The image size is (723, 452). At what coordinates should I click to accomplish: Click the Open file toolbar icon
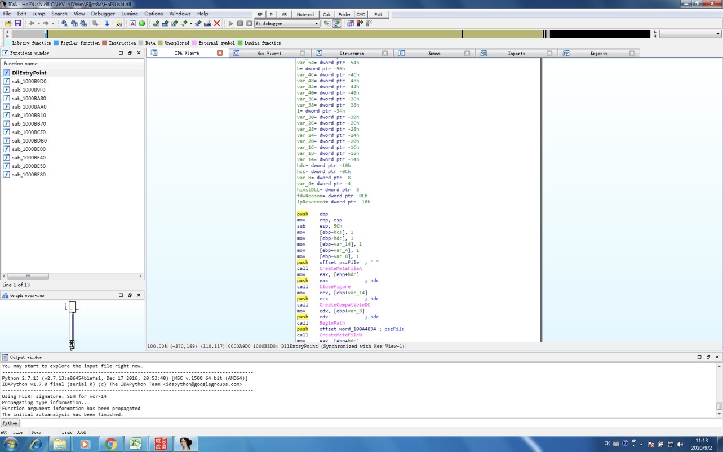point(8,24)
